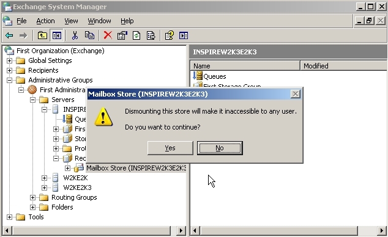This screenshot has width=388, height=237.
Task: Click the Export List toolbar icon
Action: (x=151, y=36)
